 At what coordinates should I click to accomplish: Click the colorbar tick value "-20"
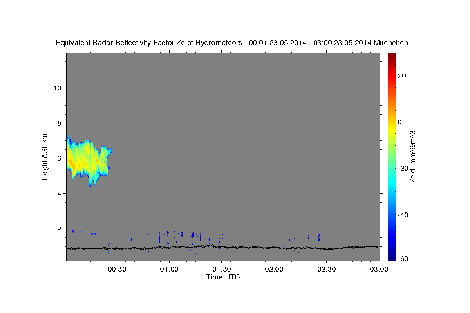tap(403, 168)
